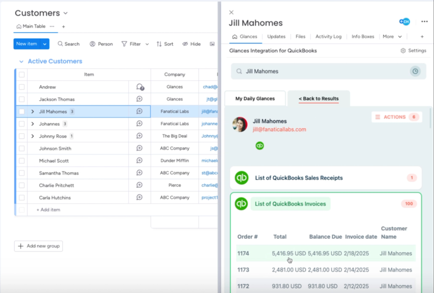Switch to the Info Boxes tab
Viewport: 434px width, 293px height.
tap(363, 36)
